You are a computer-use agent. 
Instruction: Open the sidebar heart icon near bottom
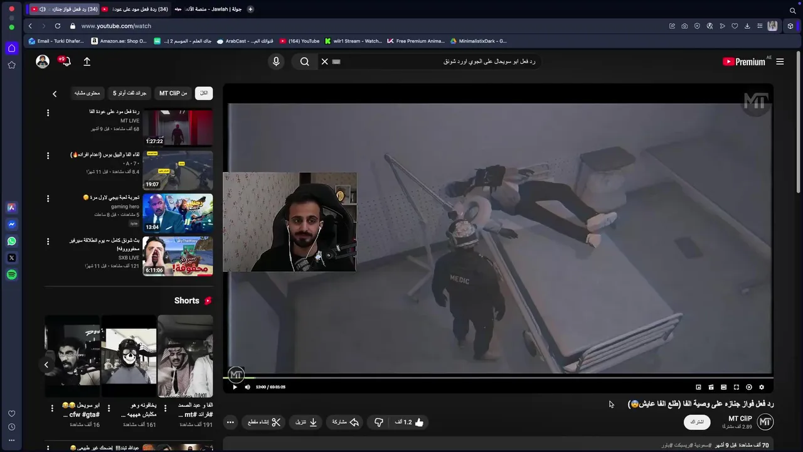tap(11, 414)
